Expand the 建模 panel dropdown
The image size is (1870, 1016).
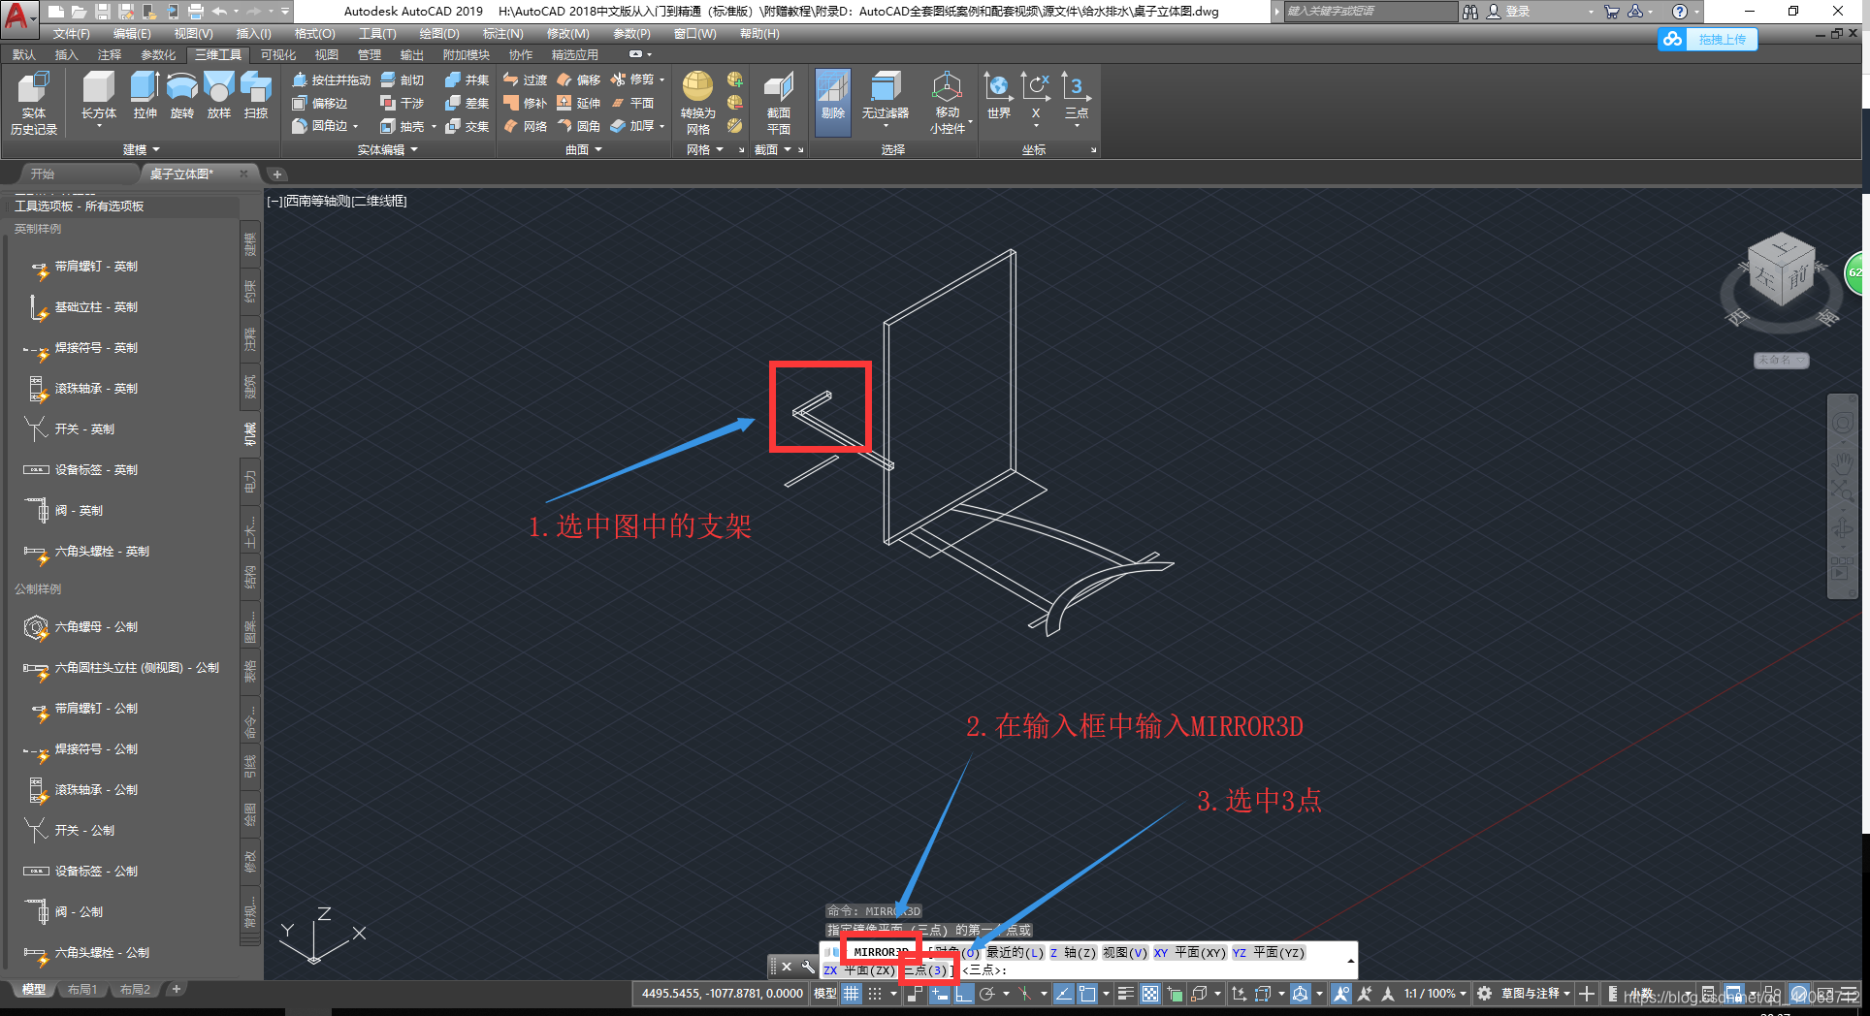point(142,149)
